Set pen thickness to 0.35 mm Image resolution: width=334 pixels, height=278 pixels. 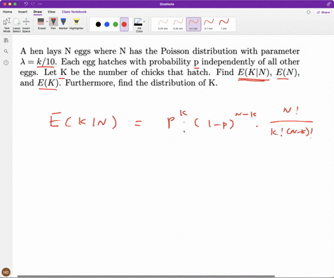pos(178,24)
